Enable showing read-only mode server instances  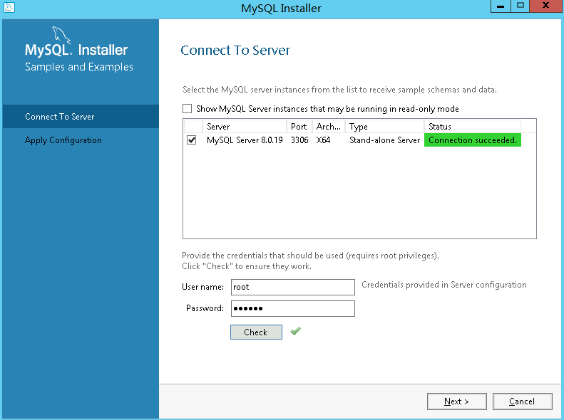(x=187, y=108)
